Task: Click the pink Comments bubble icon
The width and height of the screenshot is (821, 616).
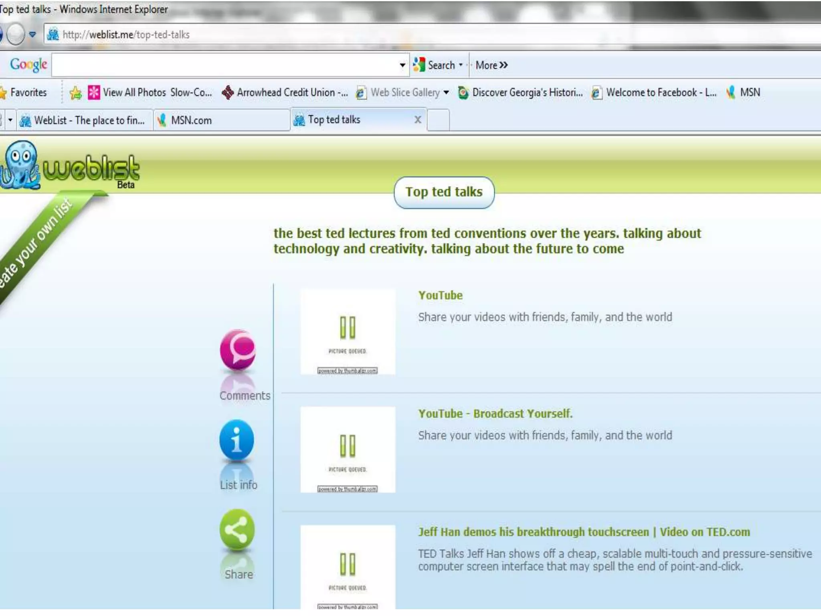Action: pos(237,349)
